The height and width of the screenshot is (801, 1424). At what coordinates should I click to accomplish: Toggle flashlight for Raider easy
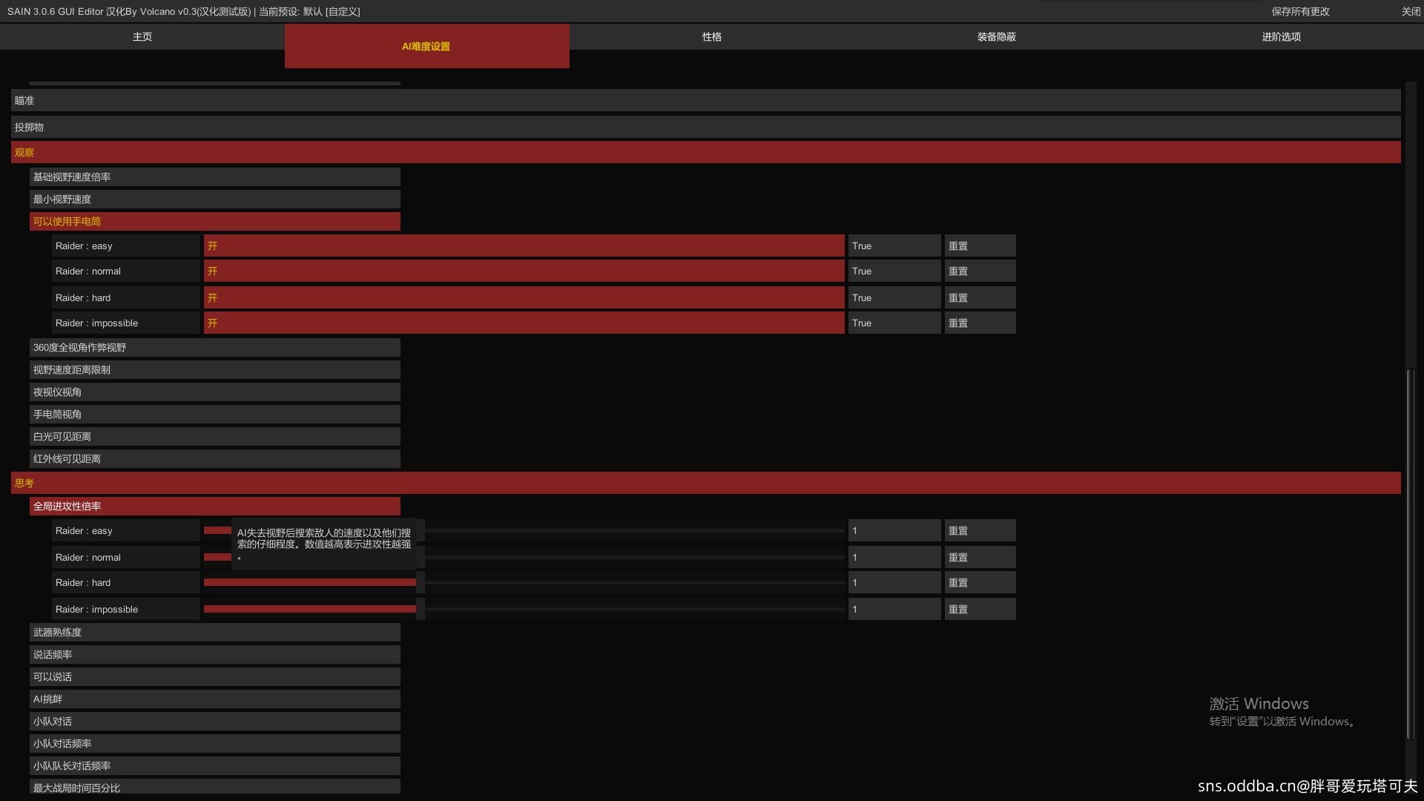(x=524, y=245)
